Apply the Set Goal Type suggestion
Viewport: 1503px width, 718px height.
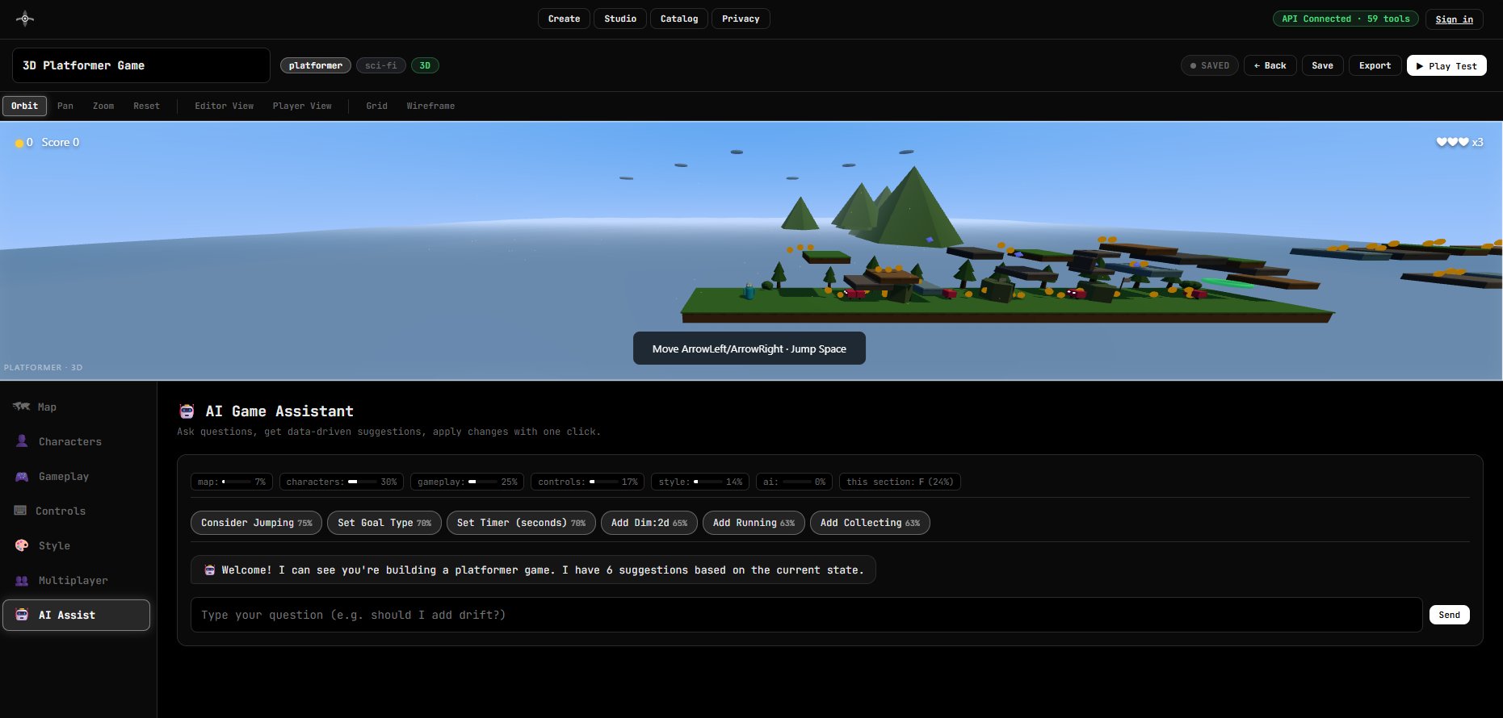[384, 523]
